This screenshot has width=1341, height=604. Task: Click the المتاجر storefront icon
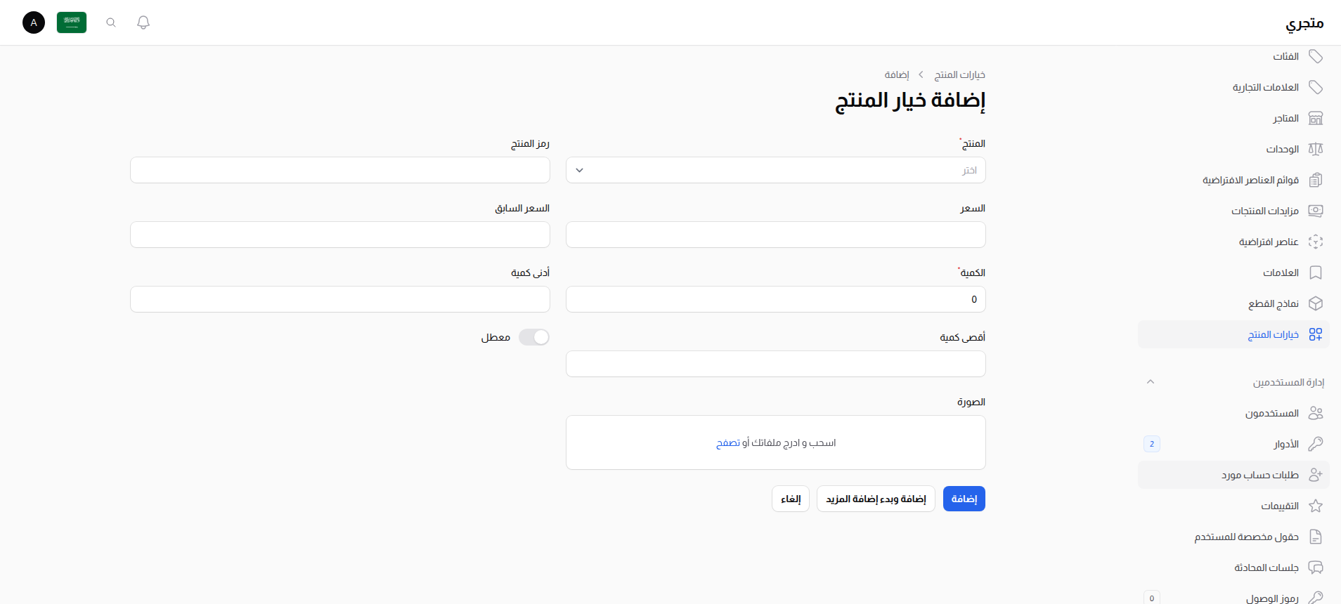(1316, 118)
